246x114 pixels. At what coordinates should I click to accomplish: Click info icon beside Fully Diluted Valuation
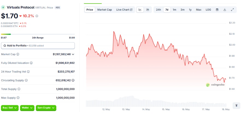pyautogui.click(x=31, y=63)
